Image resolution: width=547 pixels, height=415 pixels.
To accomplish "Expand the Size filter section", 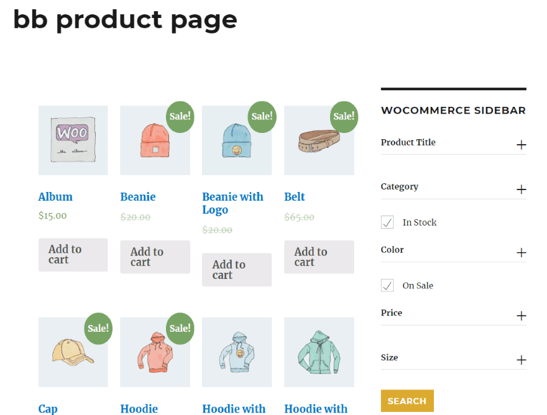I will (x=521, y=360).
